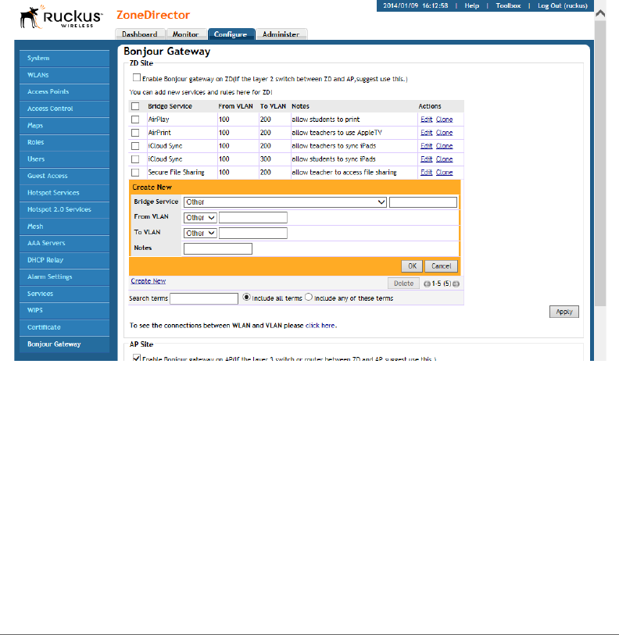Clone the AirPlay rule
Screen dimensions: 619x635
tap(444, 120)
